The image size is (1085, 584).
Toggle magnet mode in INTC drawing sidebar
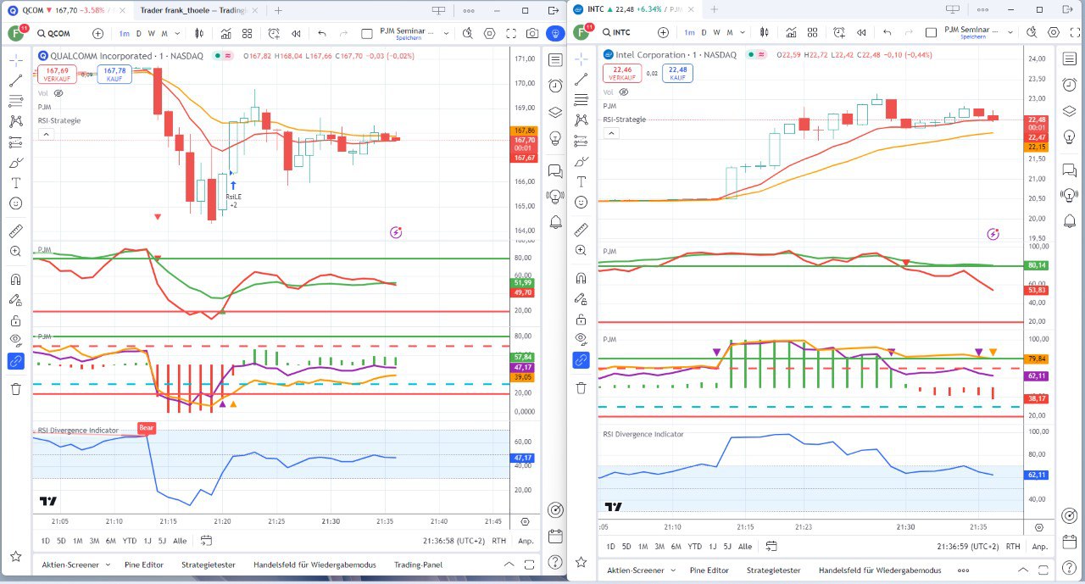[x=581, y=278]
